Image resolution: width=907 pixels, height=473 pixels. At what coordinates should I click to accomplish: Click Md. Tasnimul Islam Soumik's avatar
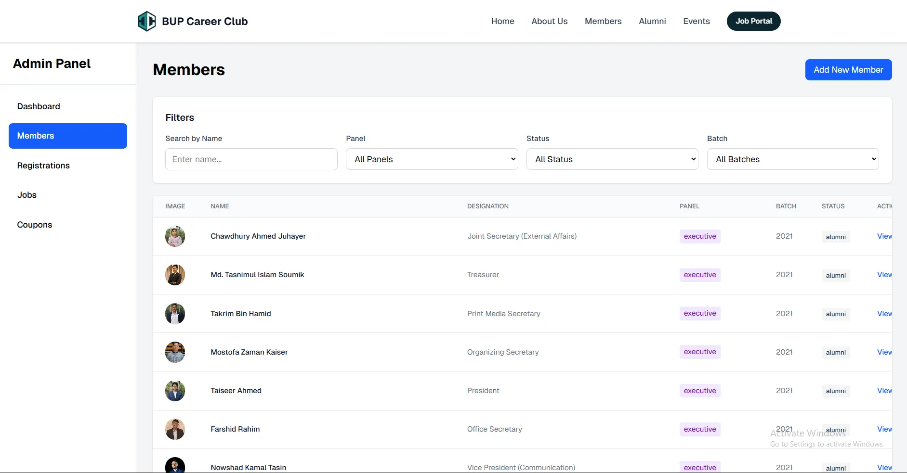175,275
